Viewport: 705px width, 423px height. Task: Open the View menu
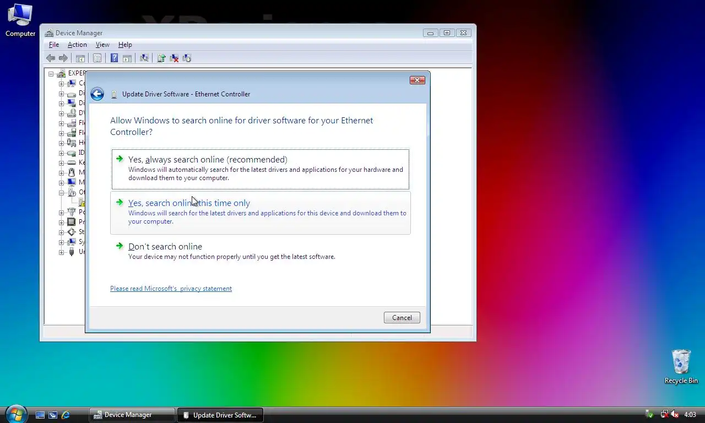[102, 45]
